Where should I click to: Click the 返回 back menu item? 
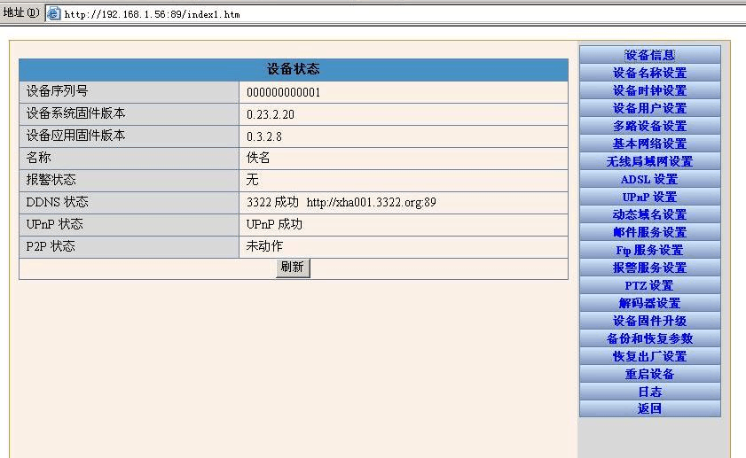tap(649, 408)
